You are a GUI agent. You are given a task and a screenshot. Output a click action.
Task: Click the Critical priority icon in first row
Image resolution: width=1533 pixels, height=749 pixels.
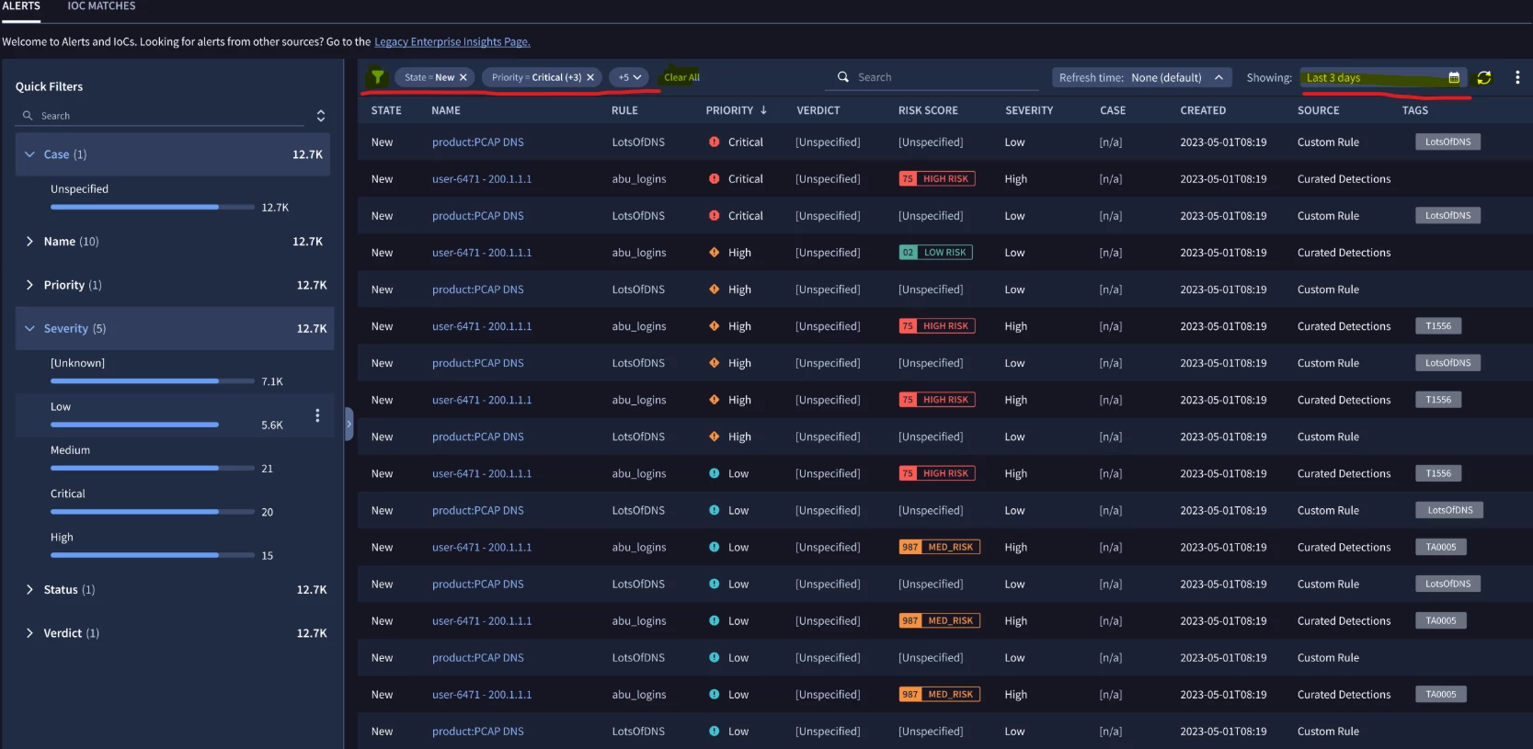(x=714, y=142)
